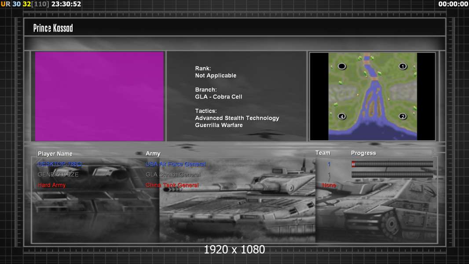Click the "Army" column header

pyautogui.click(x=153, y=154)
